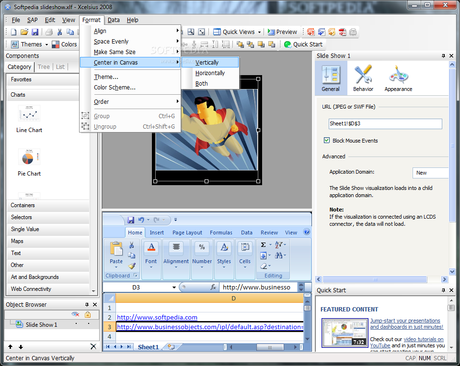Pin the Object Browser panel
The image size is (460, 366).
[87, 304]
